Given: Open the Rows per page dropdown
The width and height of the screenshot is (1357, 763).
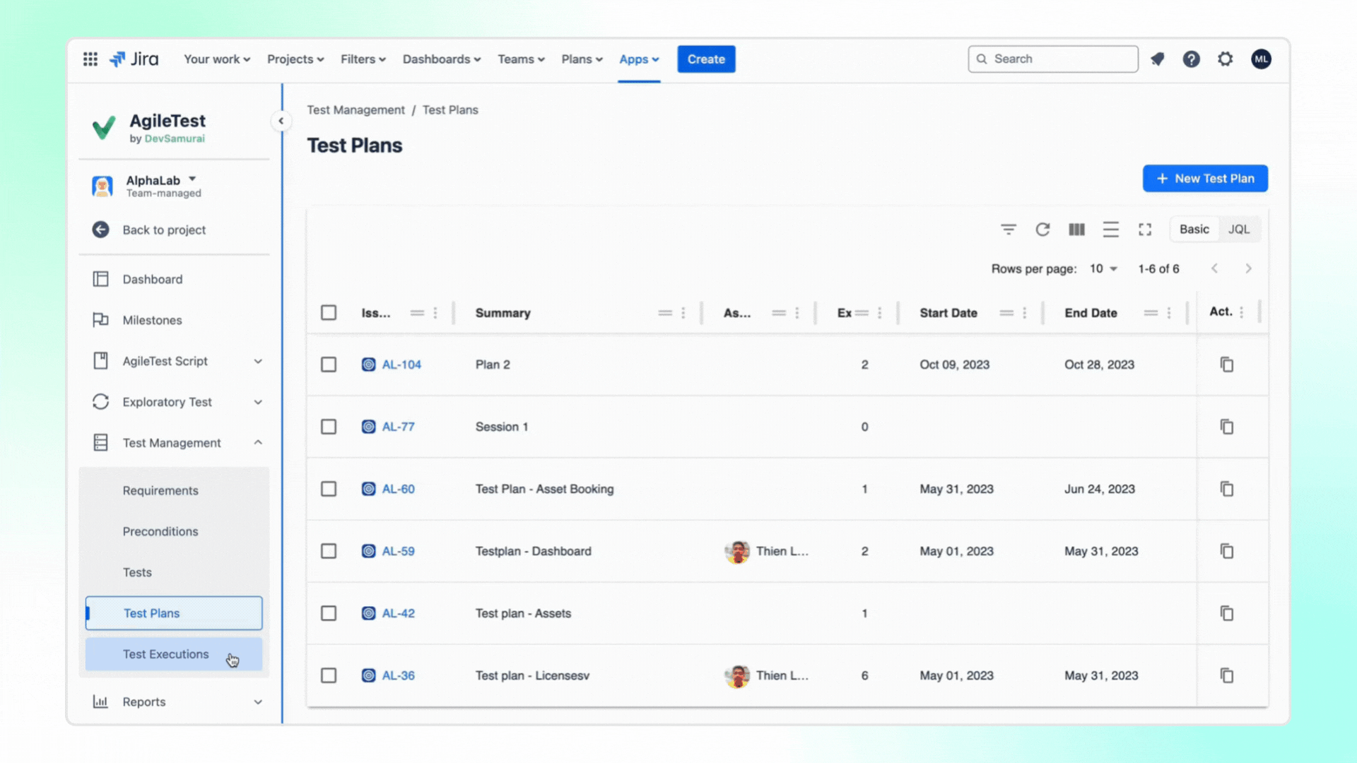Looking at the screenshot, I should pos(1103,268).
